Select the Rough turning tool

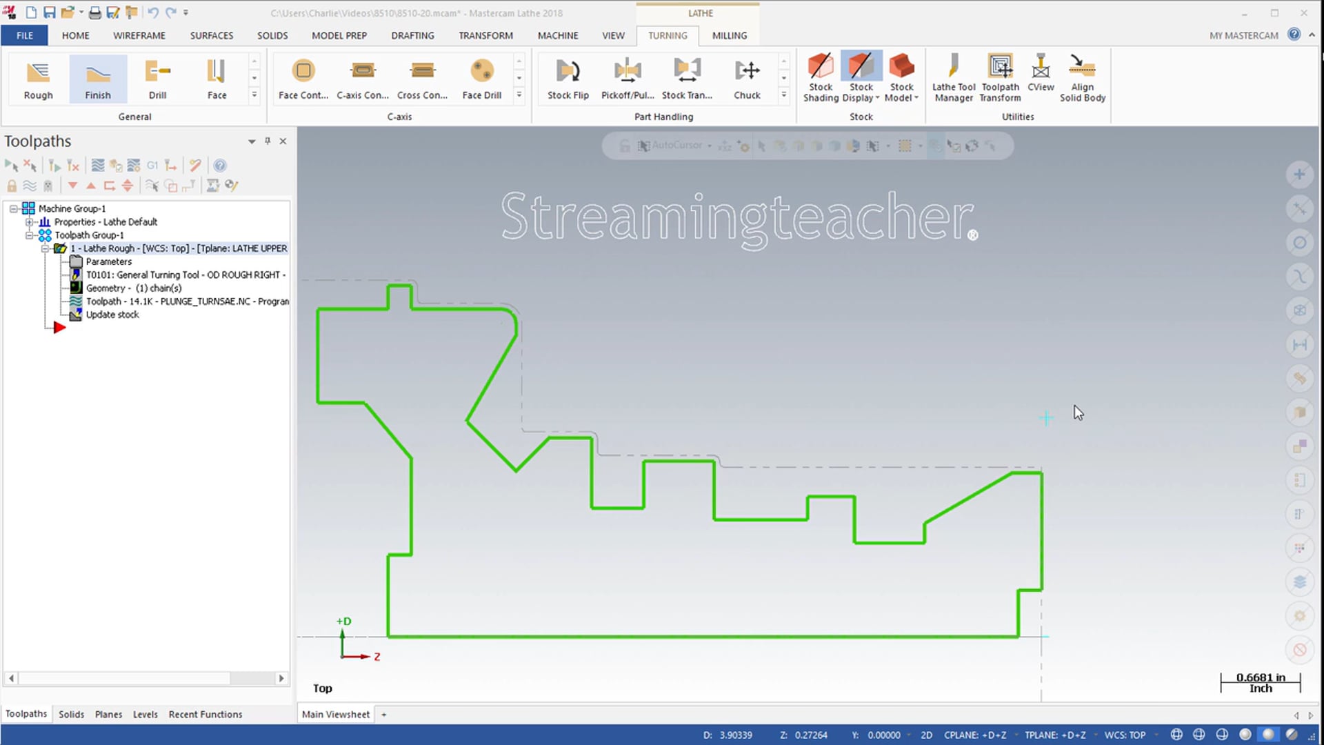click(x=37, y=77)
